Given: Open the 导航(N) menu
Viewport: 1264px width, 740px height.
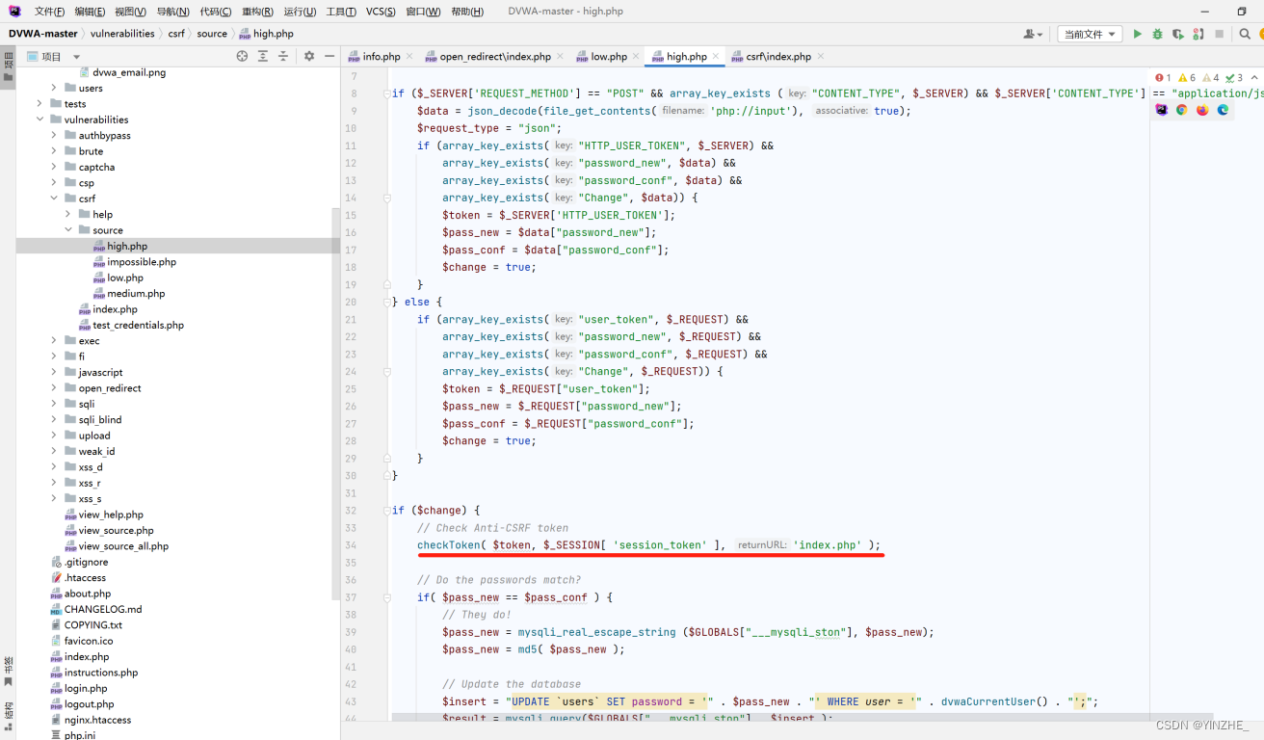Looking at the screenshot, I should click(x=172, y=12).
